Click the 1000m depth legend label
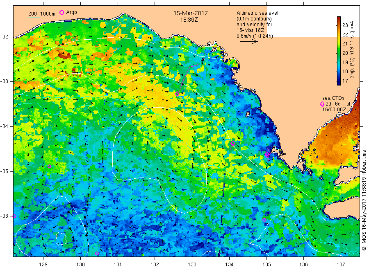 tap(48, 14)
